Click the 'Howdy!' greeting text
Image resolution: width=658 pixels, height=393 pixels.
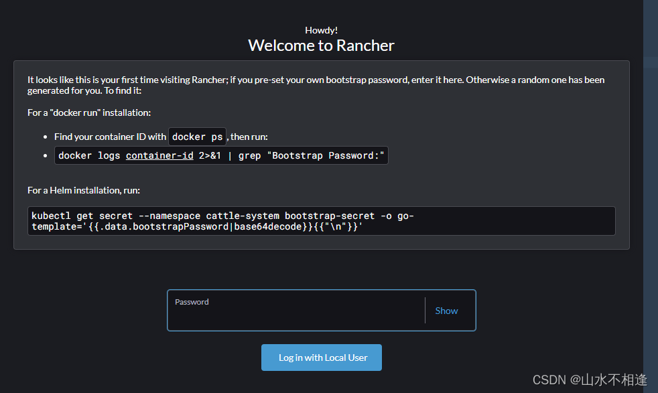[x=322, y=30]
